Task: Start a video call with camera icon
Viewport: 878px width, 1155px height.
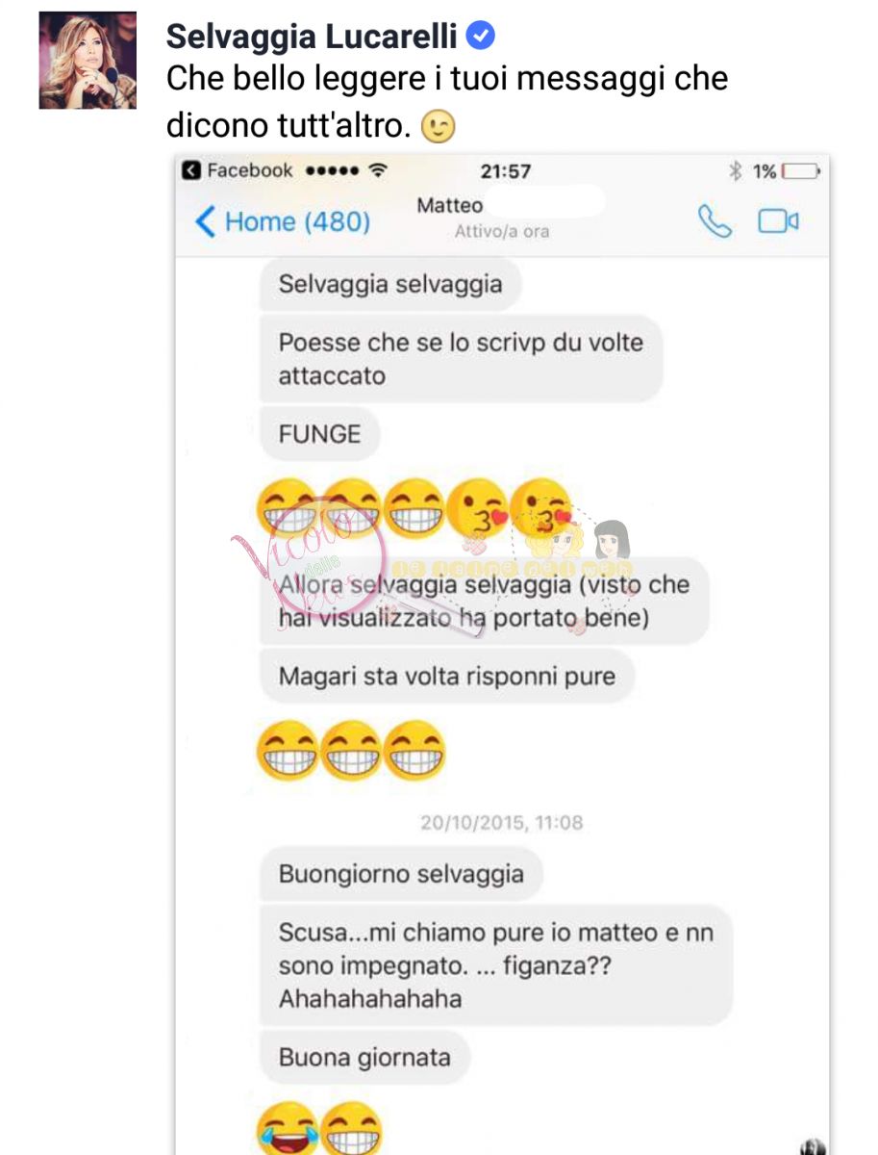Action: [778, 222]
